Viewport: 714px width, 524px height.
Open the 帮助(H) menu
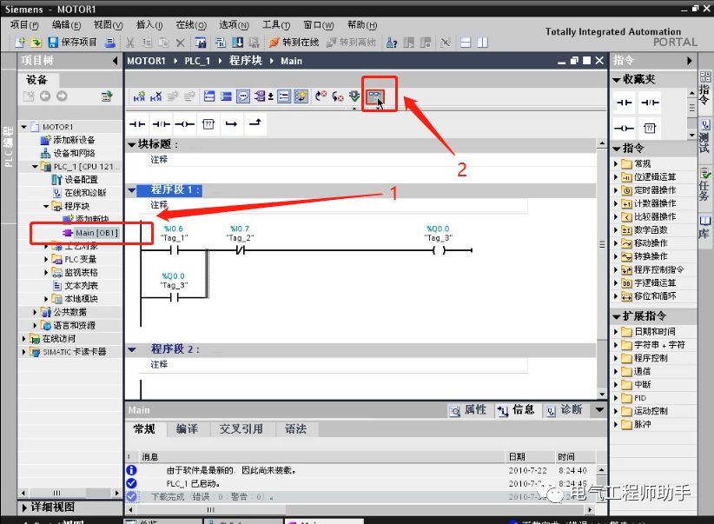[362, 25]
